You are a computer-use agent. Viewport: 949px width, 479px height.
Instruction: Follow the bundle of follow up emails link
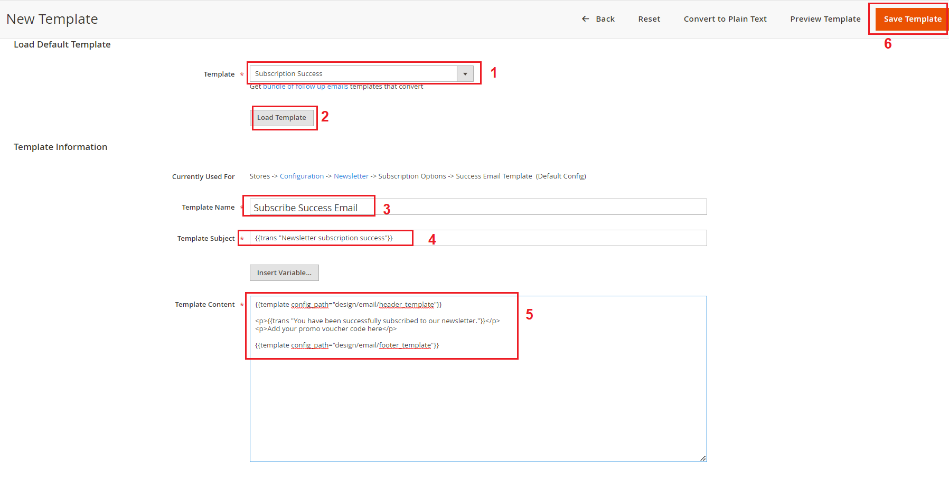click(305, 87)
